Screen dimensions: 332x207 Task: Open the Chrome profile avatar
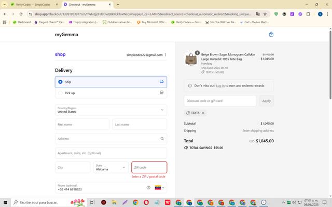pyautogui.click(x=320, y=14)
